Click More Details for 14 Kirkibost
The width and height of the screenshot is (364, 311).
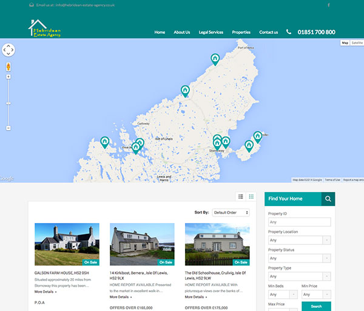(121, 297)
